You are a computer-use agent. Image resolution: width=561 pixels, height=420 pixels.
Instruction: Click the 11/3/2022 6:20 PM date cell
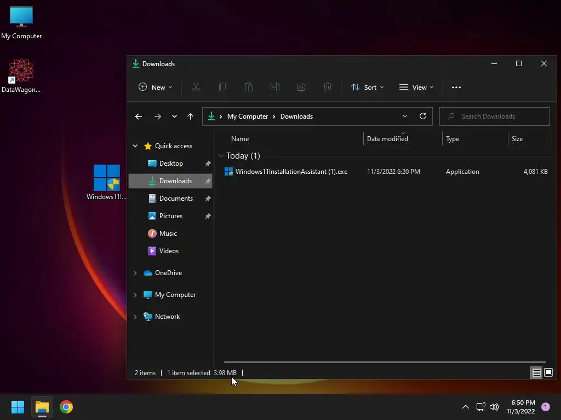pyautogui.click(x=393, y=172)
